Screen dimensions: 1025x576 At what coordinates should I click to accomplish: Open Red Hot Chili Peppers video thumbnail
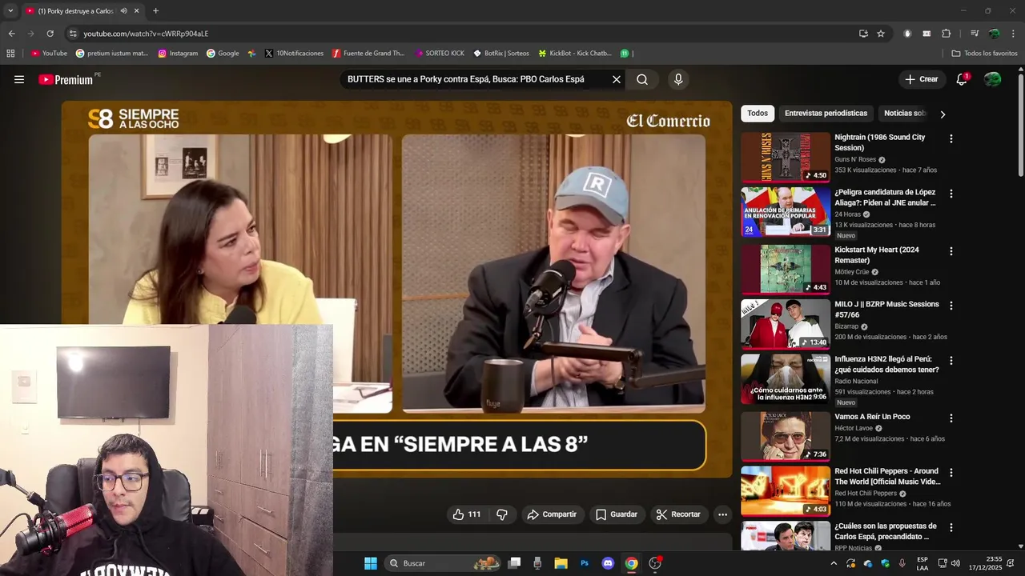pyautogui.click(x=786, y=491)
